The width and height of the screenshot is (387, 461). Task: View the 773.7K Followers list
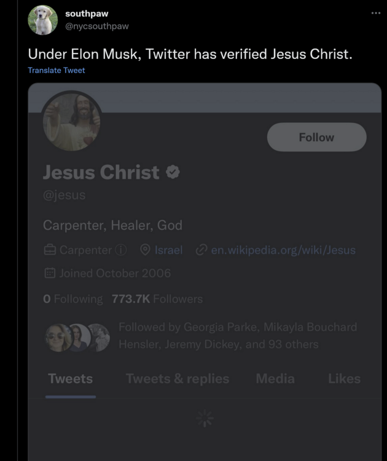coord(157,299)
